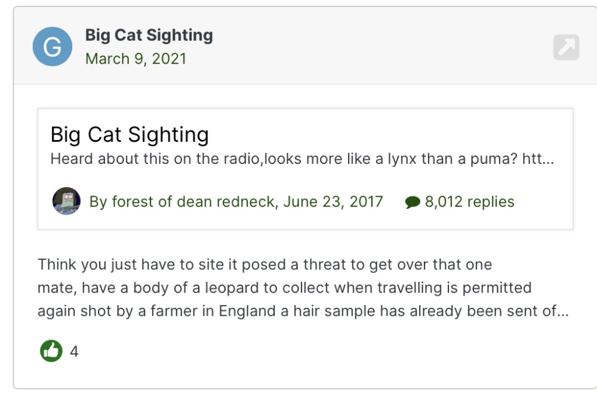This screenshot has width=597, height=398.
Task: Click the green speech bubble replies icon
Action: [x=413, y=202]
